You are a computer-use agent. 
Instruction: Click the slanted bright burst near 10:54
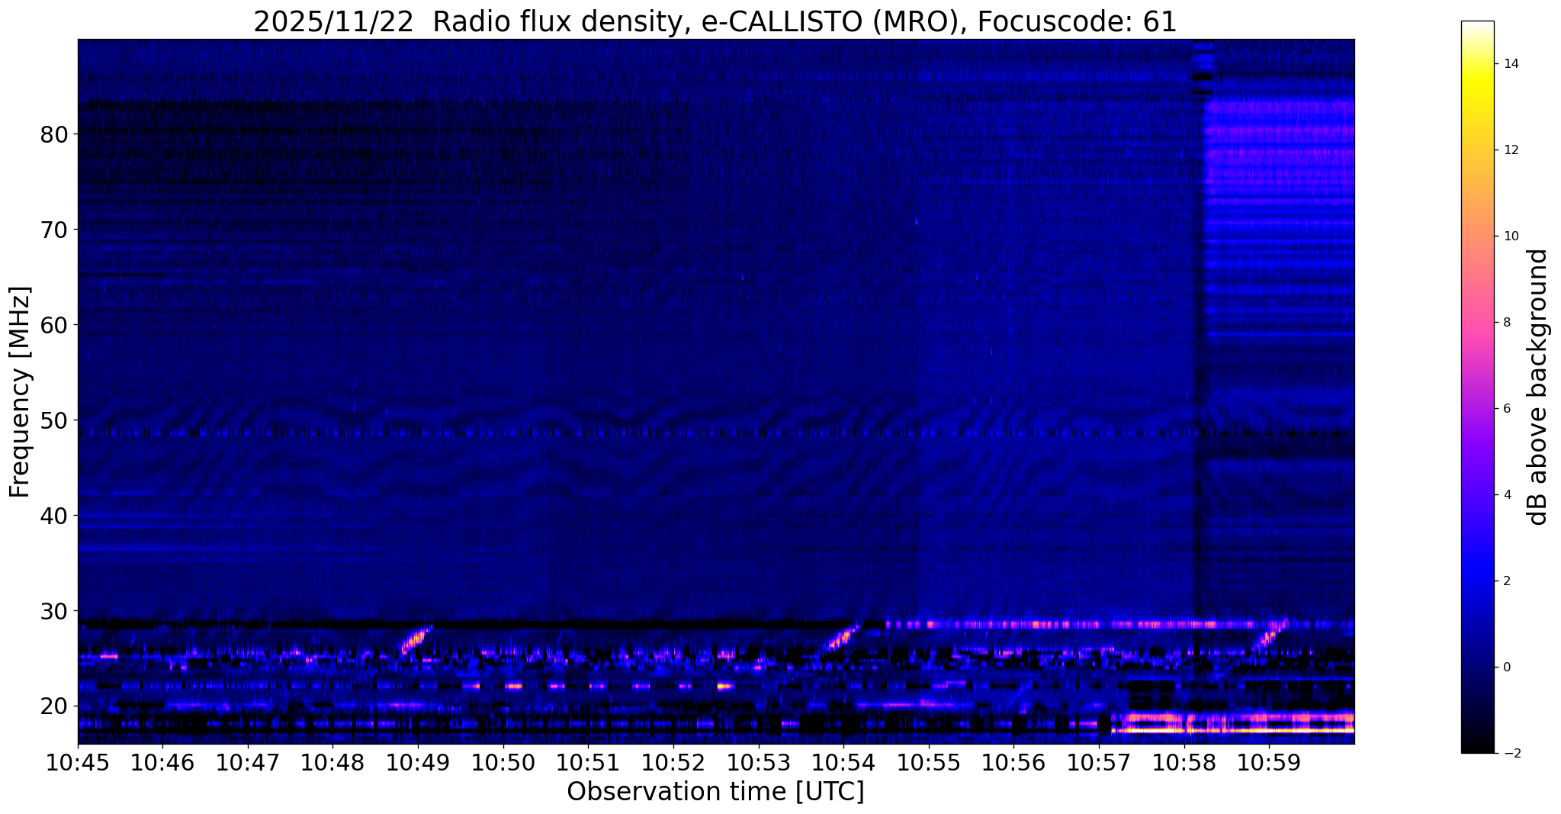(842, 638)
